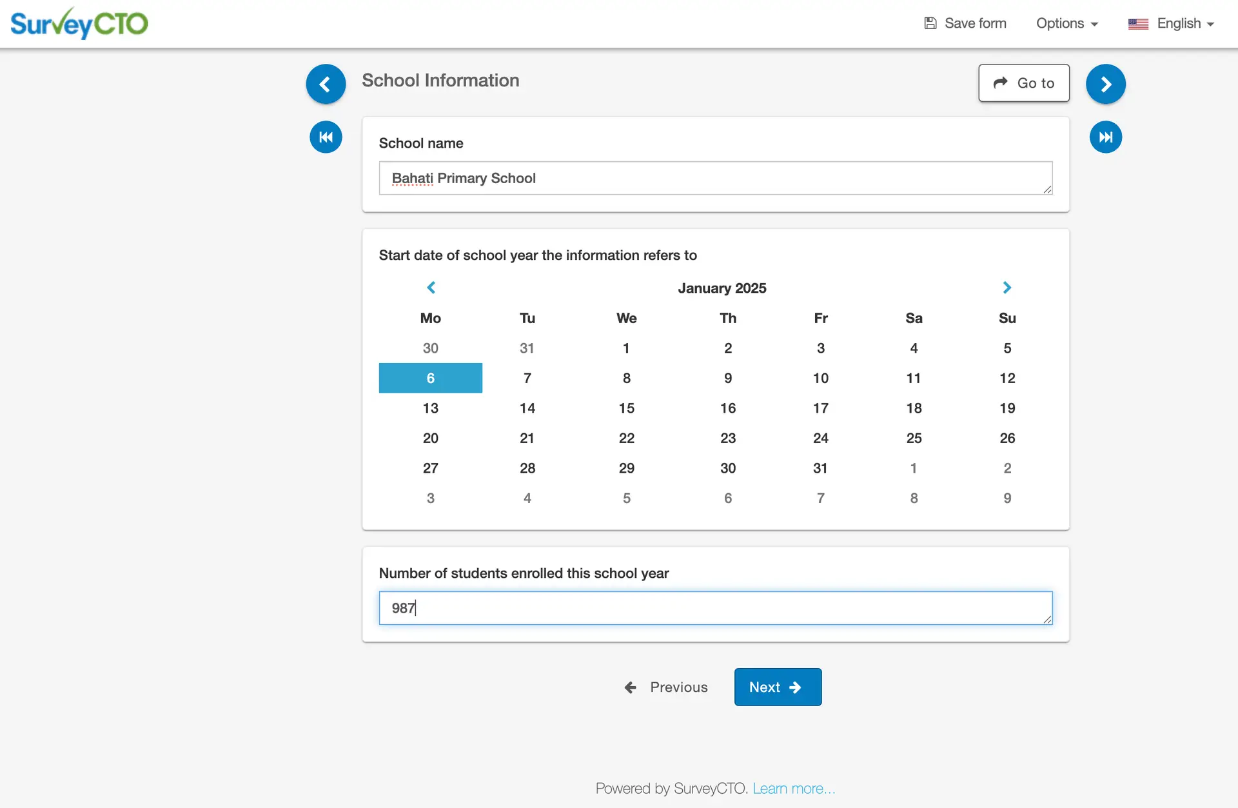Click the Next button
1238x808 pixels.
pyautogui.click(x=777, y=687)
